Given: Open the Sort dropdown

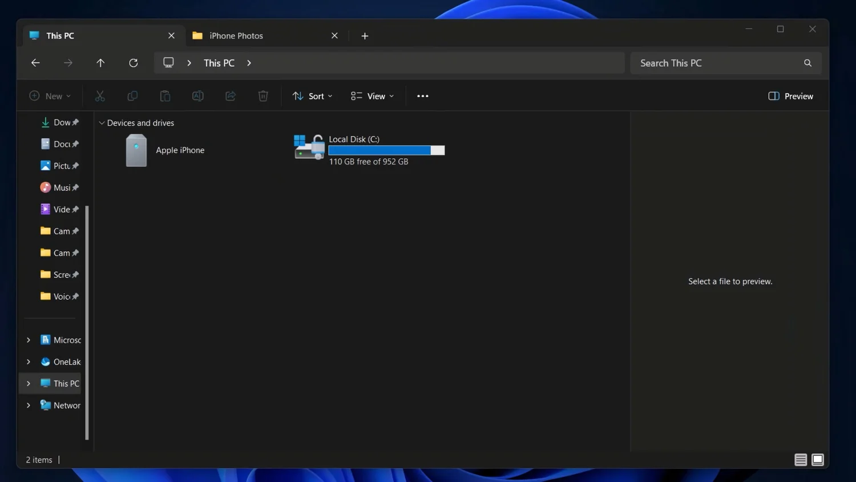Looking at the screenshot, I should pos(312,96).
